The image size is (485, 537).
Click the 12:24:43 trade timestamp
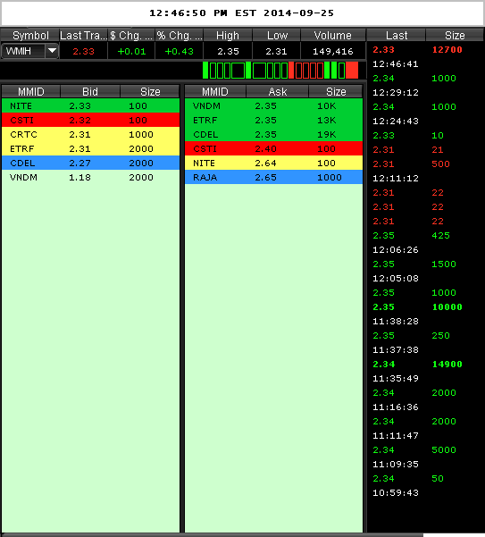coord(396,121)
